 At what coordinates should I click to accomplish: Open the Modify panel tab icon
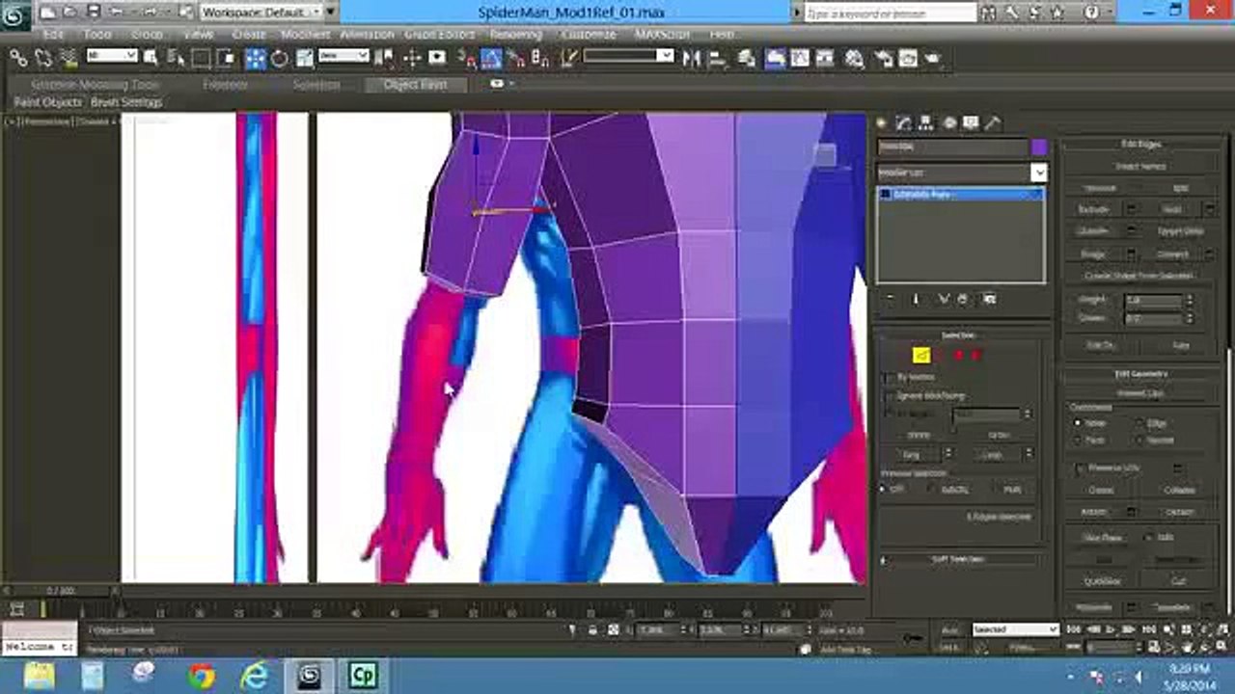point(904,122)
